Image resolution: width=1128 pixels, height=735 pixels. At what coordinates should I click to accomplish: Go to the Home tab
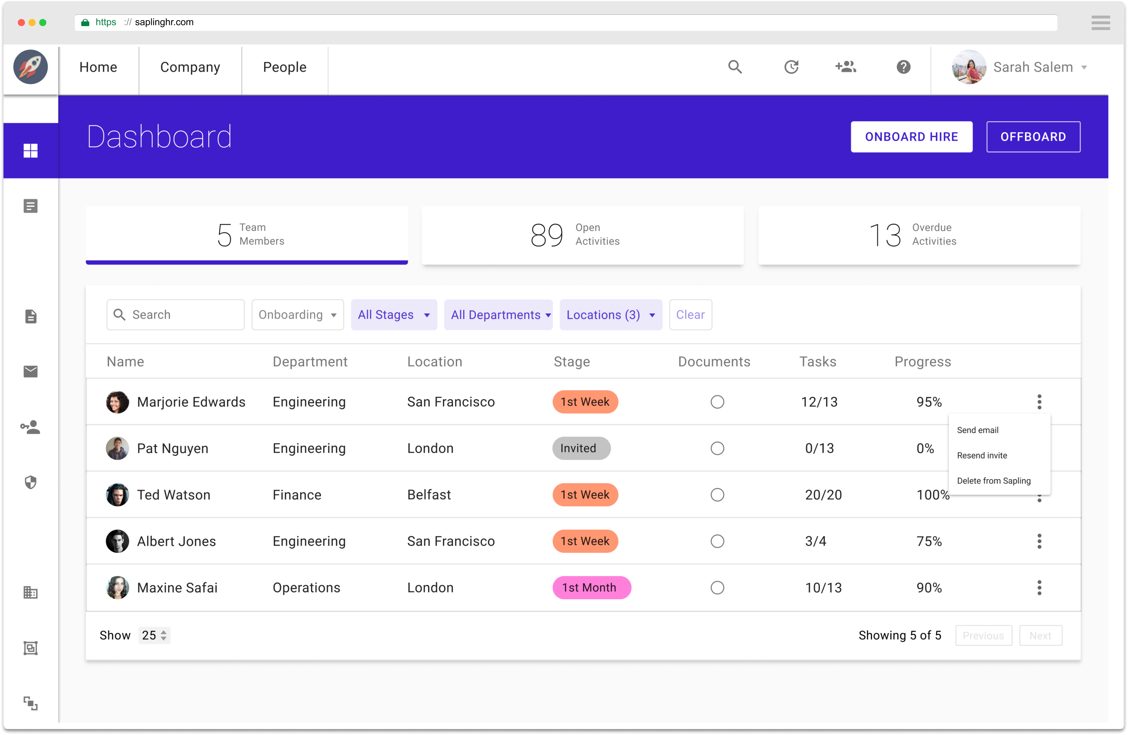[x=98, y=67]
